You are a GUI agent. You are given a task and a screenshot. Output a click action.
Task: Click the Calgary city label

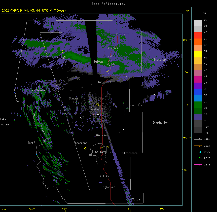[100, 152]
